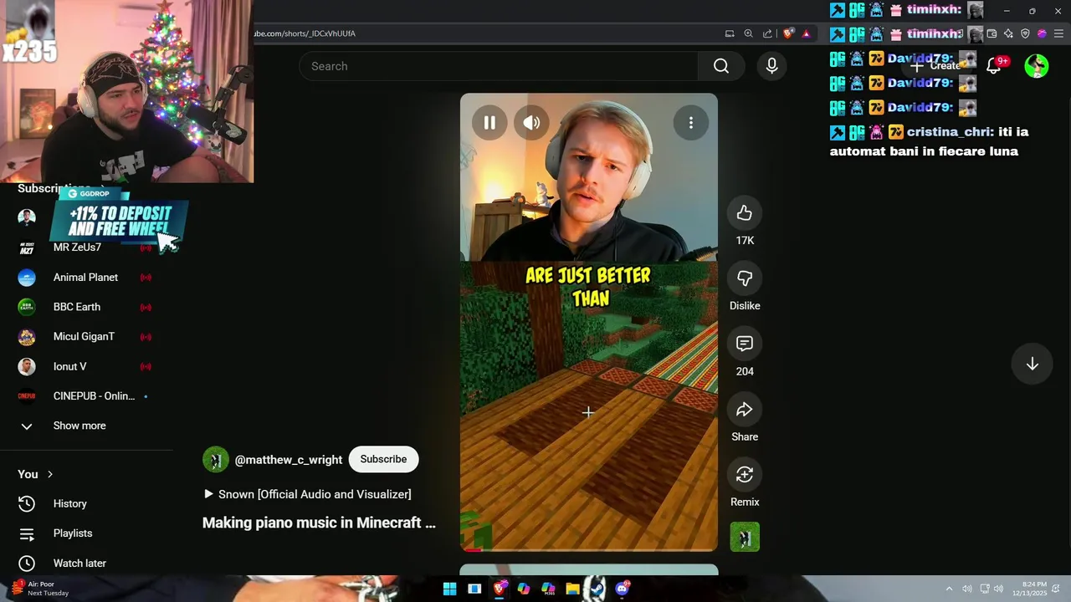This screenshot has height=602, width=1071.
Task: Click the browser address bar URL
Action: (305, 33)
